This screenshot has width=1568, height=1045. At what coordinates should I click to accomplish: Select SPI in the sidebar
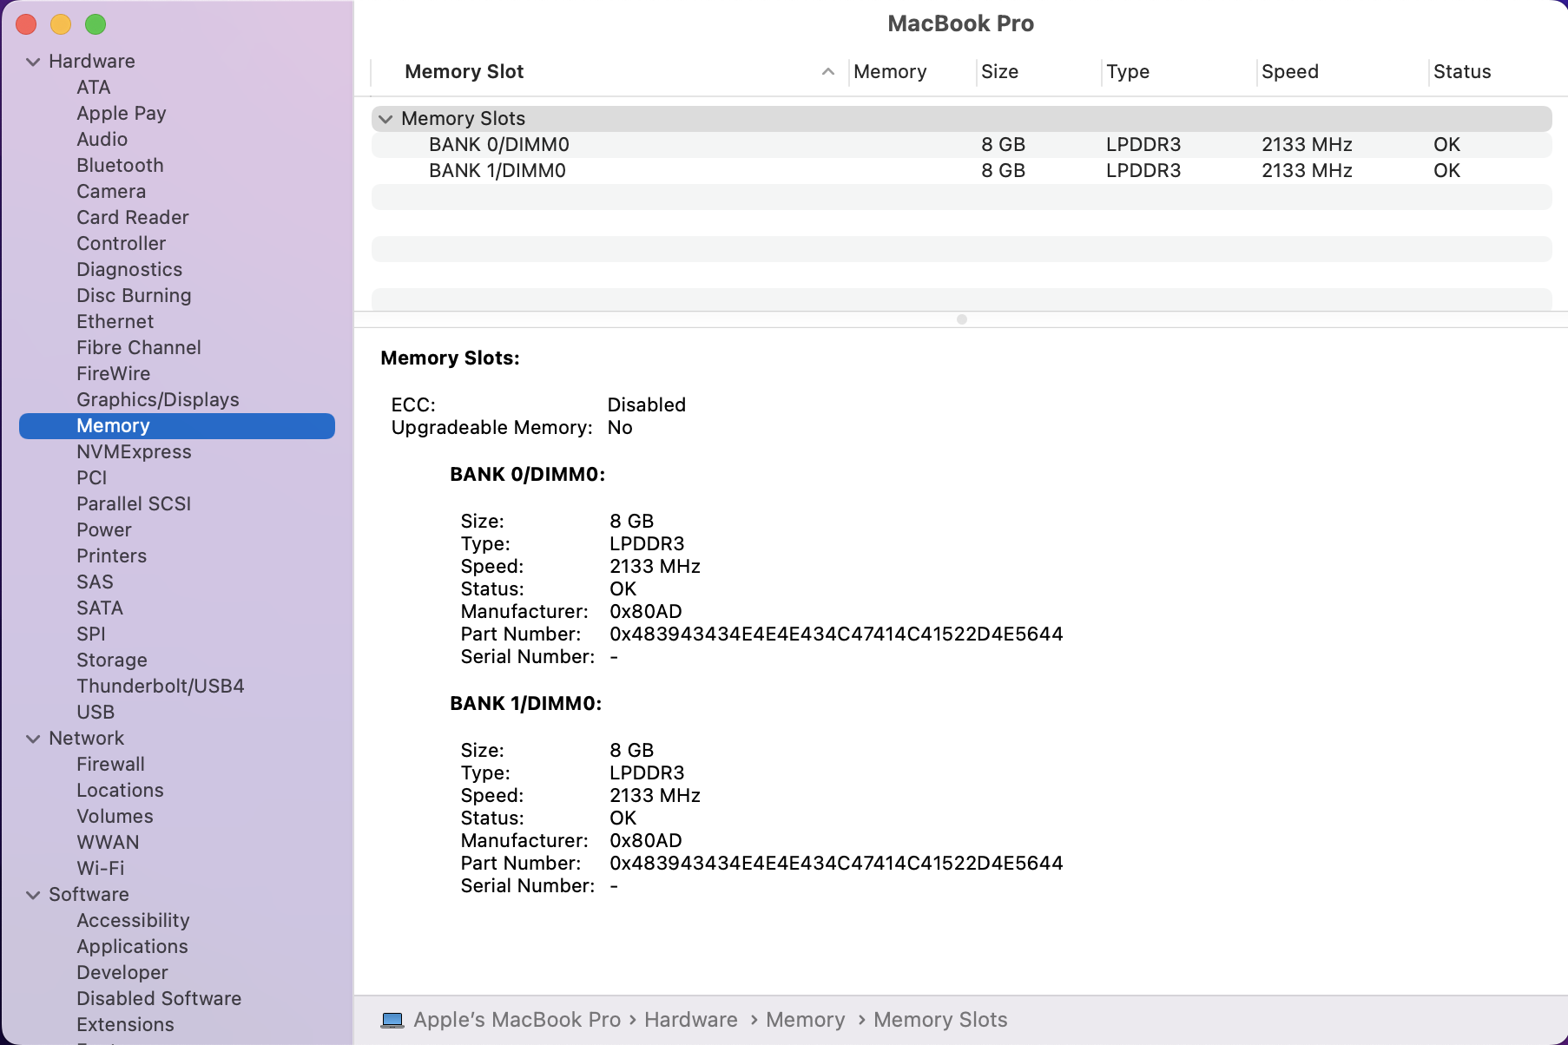pos(91,634)
